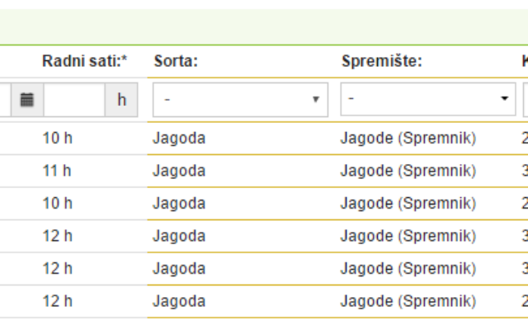Click Jagode (Spremnik) in the first row
Image resolution: width=528 pixels, height=330 pixels.
point(408,139)
